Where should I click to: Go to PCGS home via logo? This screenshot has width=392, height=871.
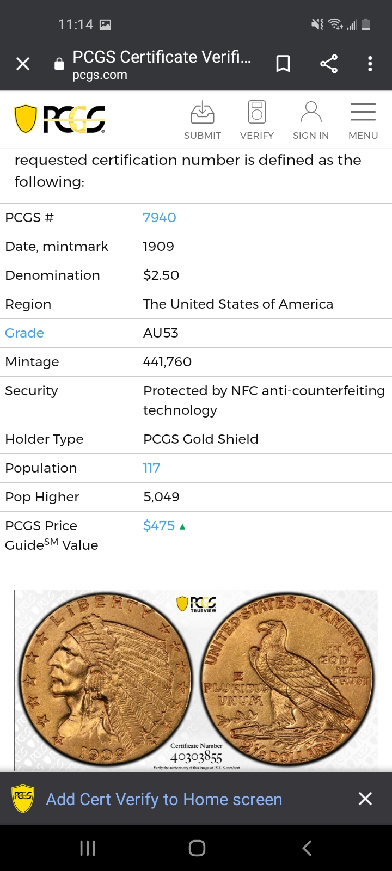60,119
